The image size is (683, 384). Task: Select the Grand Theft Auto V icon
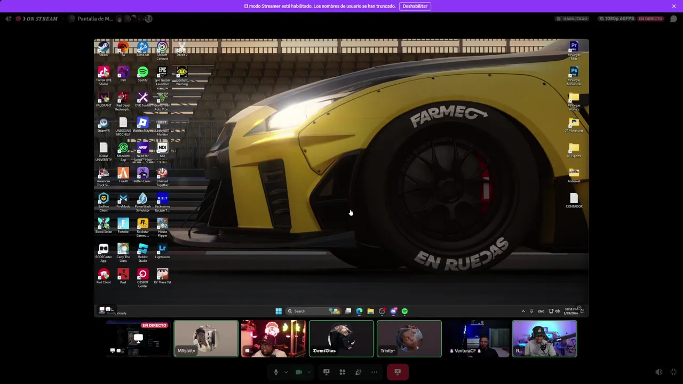(162, 101)
